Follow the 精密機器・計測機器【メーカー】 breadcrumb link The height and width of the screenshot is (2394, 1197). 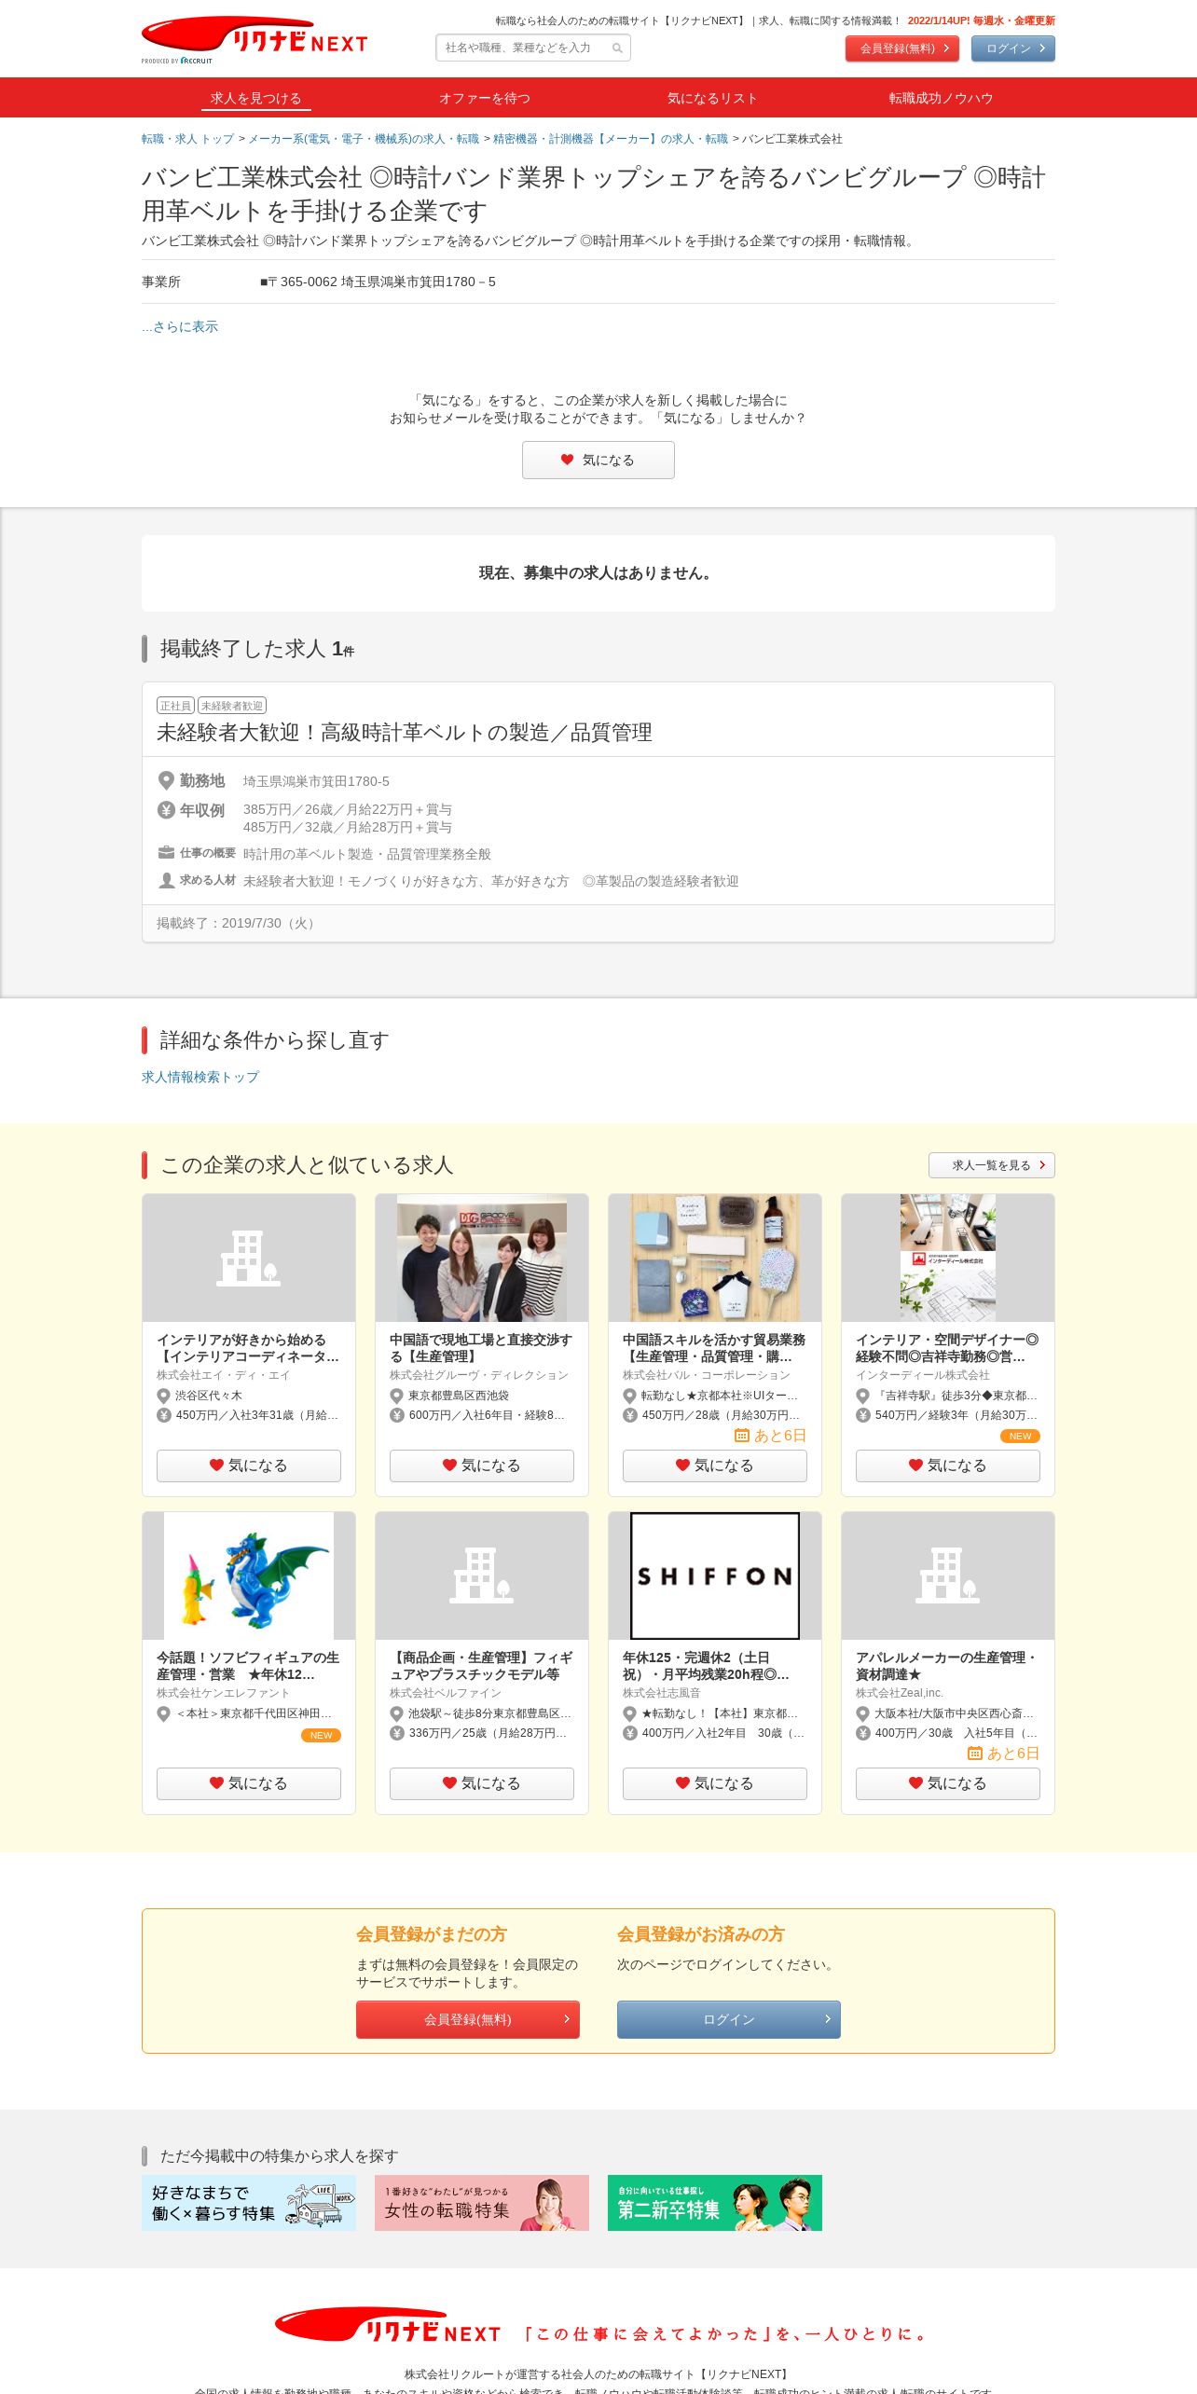pos(611,139)
